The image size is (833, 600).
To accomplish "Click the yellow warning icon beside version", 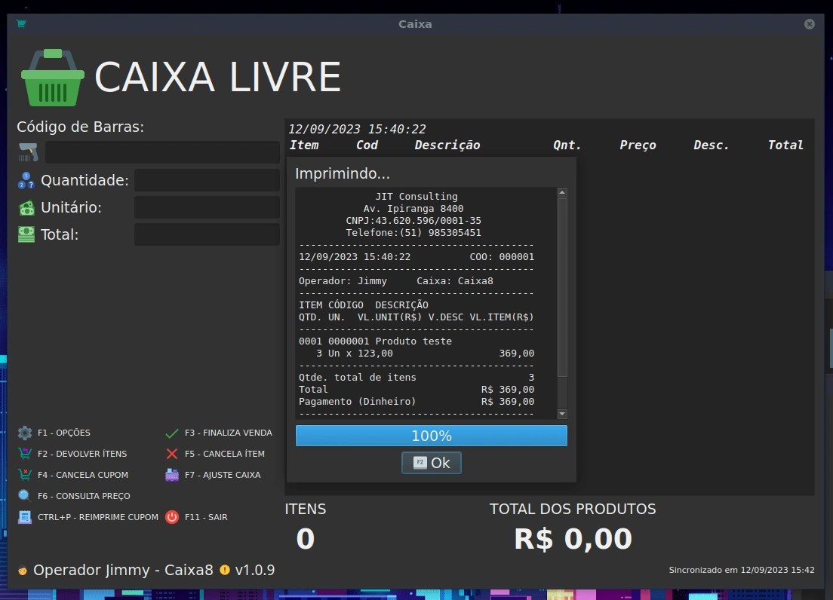I will tap(225, 570).
